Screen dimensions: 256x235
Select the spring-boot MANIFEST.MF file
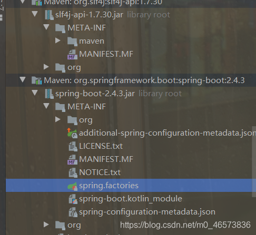(x=106, y=159)
